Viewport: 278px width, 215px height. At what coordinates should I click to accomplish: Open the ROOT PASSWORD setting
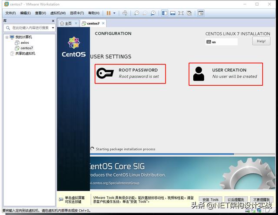(x=130, y=74)
